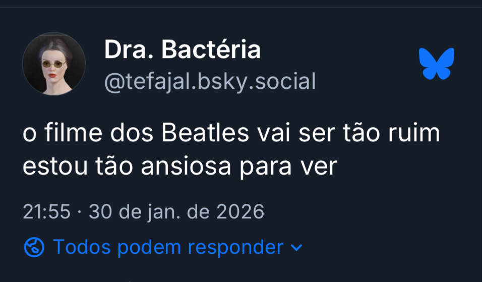The height and width of the screenshot is (282, 482).
Task: Click the word responder in reply settings
Action: (x=235, y=248)
